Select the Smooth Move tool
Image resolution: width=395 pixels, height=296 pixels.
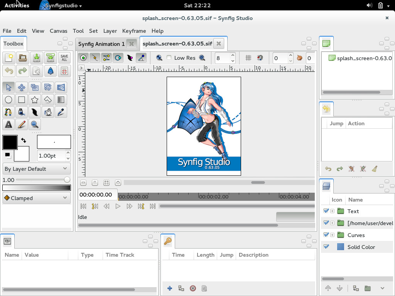pos(22,87)
